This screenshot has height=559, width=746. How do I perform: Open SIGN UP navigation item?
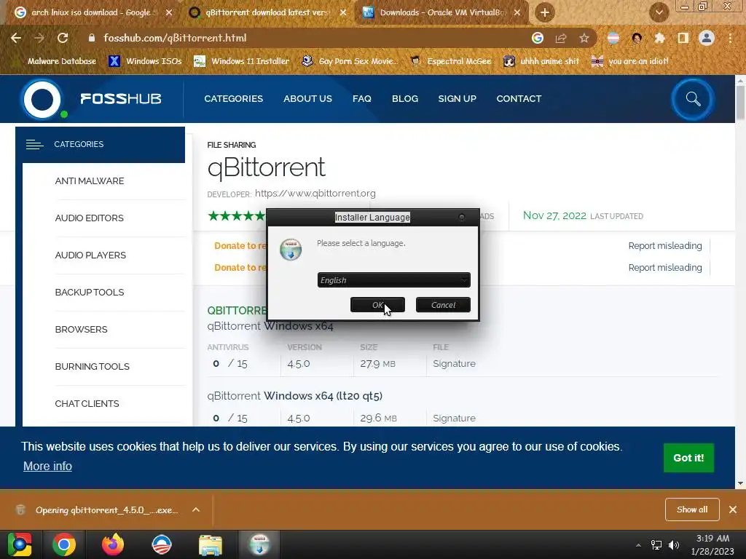coord(457,99)
